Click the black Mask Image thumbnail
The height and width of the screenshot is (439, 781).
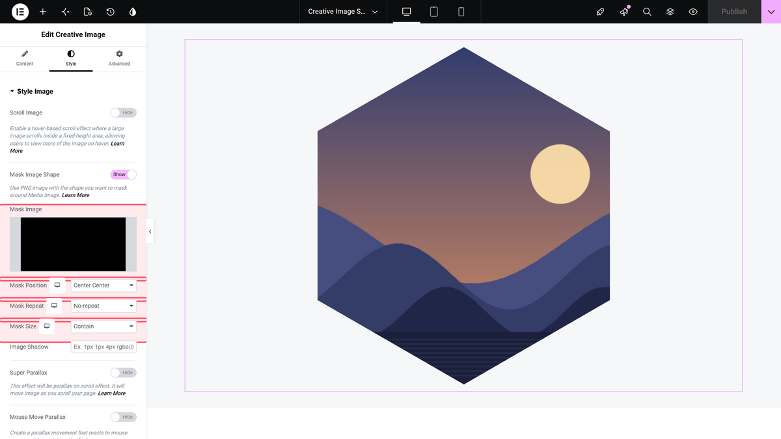point(73,244)
